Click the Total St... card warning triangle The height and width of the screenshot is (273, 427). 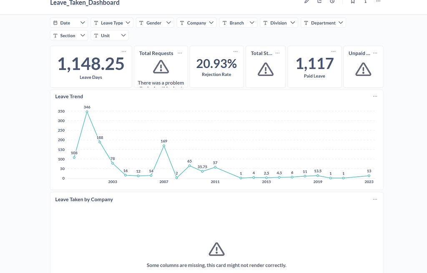click(266, 70)
